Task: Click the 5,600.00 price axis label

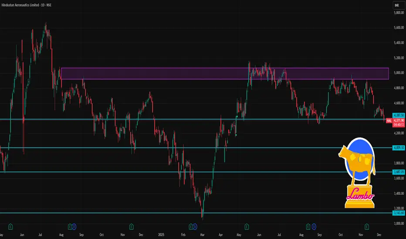Action: click(x=399, y=28)
